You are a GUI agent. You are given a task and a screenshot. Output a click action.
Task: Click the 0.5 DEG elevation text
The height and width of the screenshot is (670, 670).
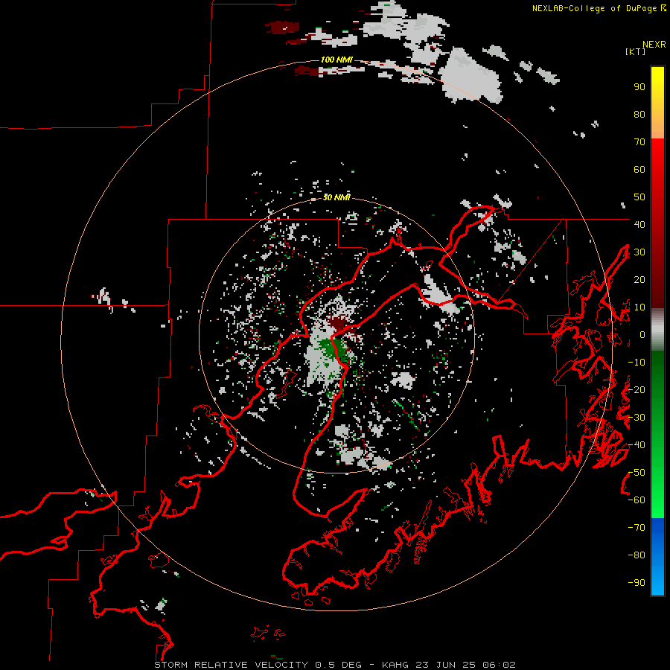click(x=339, y=665)
